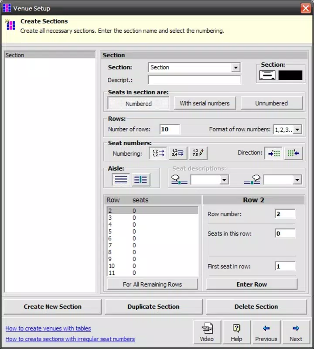Select row-by-row seat numbering icon
The width and height of the screenshot is (314, 349).
point(158,153)
